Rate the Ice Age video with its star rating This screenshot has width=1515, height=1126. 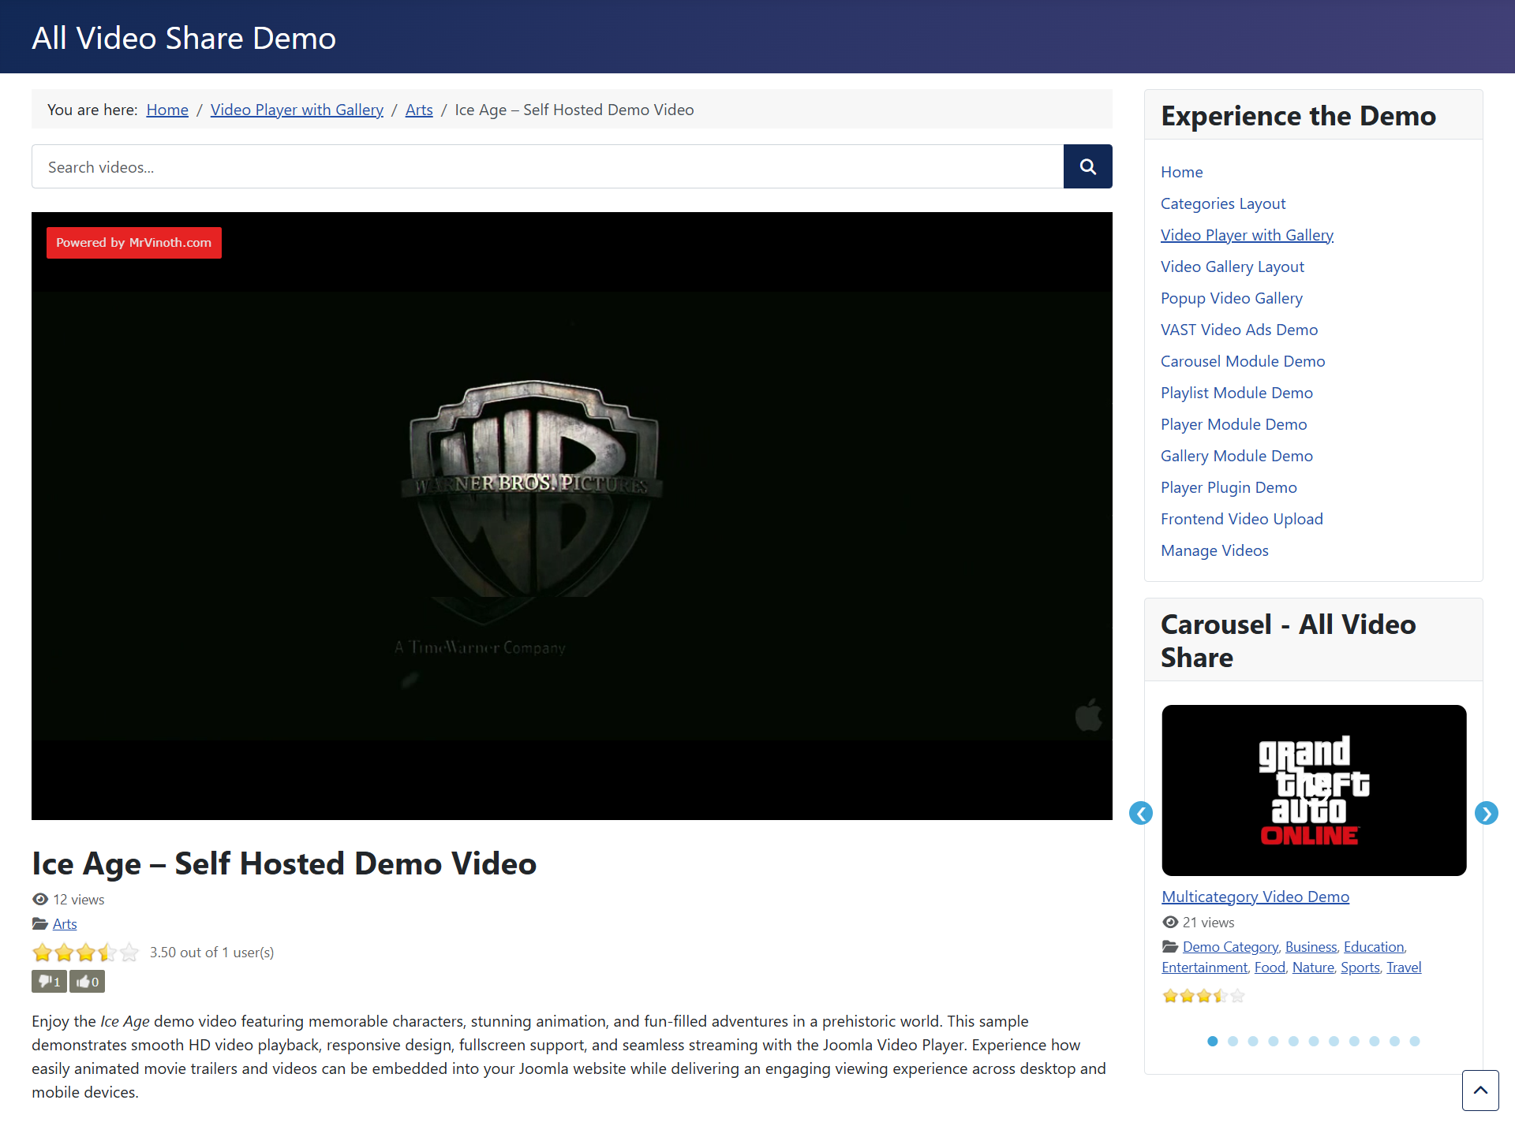(x=85, y=953)
